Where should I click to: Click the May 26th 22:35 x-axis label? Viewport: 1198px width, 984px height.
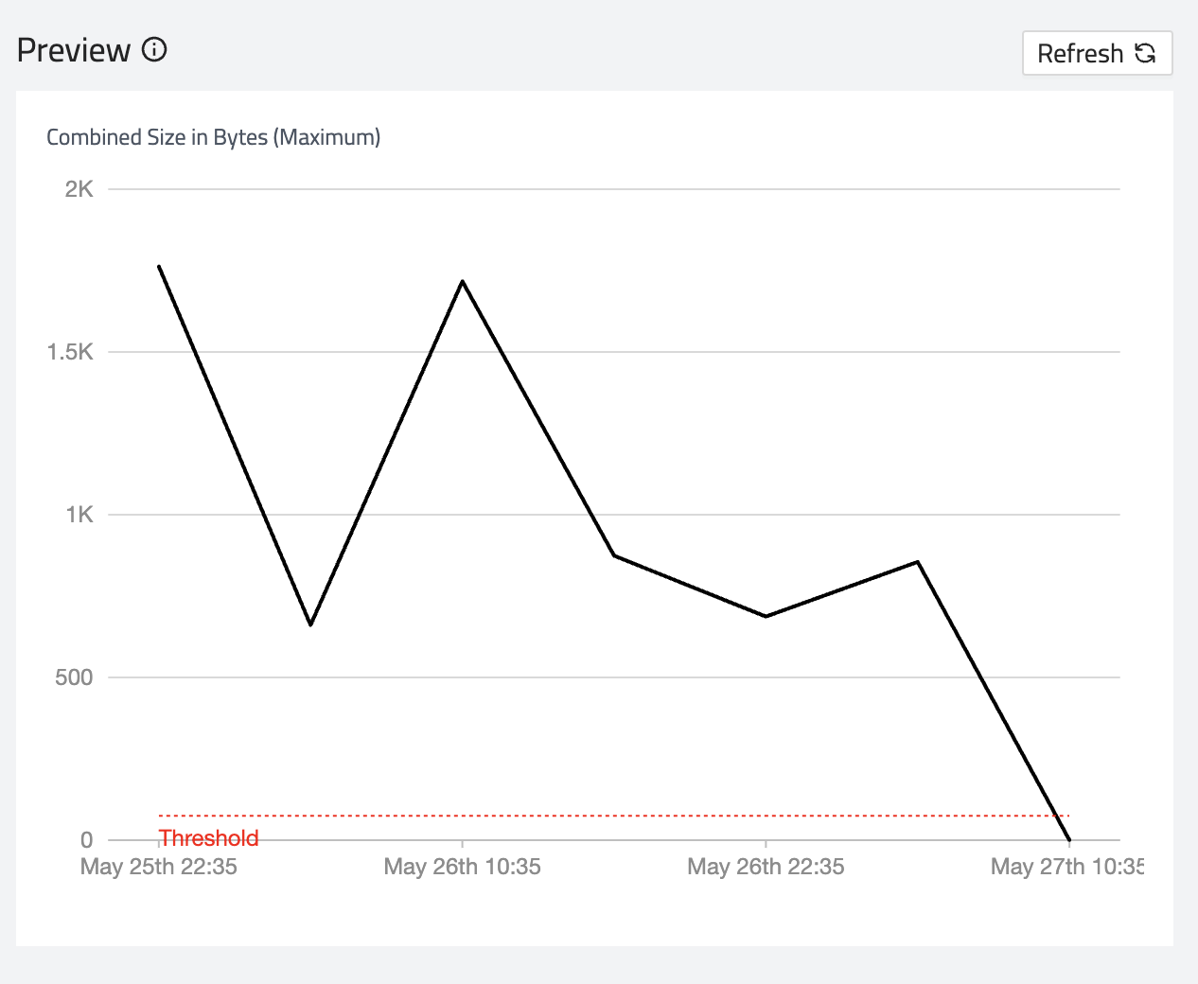pyautogui.click(x=766, y=867)
